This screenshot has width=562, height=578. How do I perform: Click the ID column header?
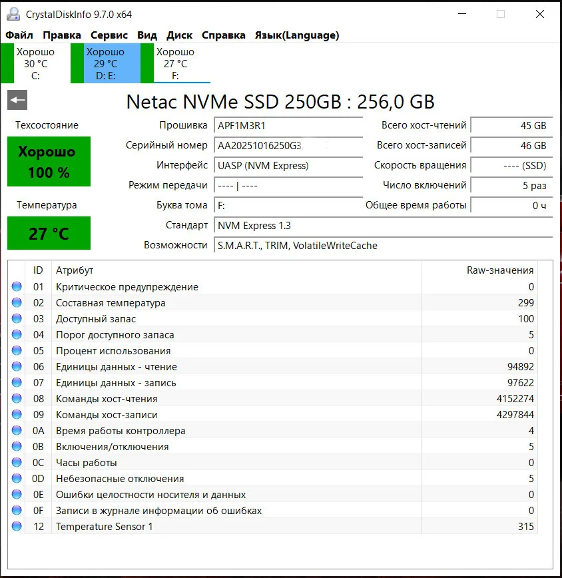(38, 270)
